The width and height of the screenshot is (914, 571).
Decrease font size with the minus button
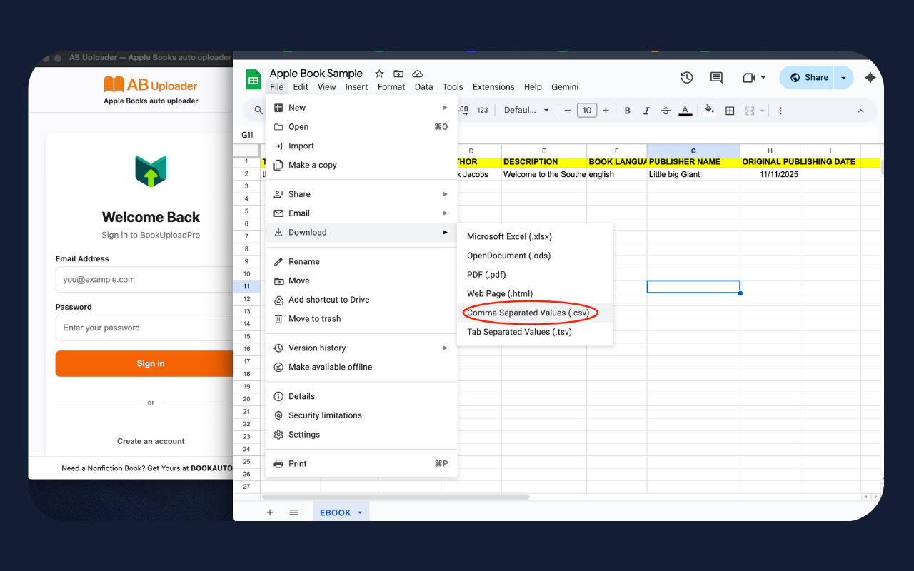(x=568, y=111)
